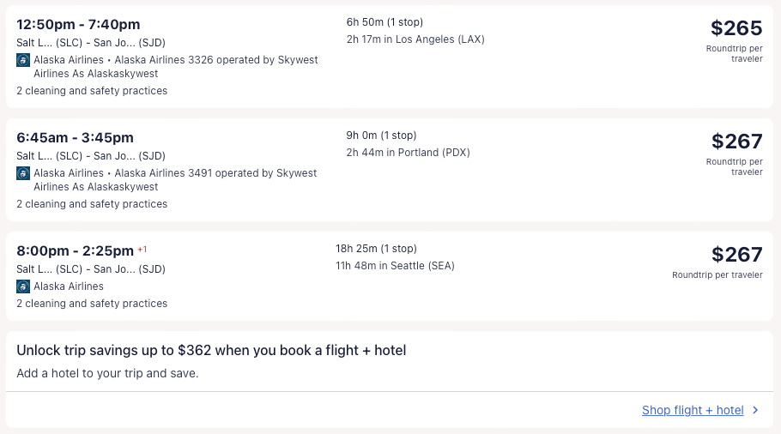Viewport: 781px width, 434px height.
Task: Click cleaning and safety practices on third flight
Action: (92, 304)
